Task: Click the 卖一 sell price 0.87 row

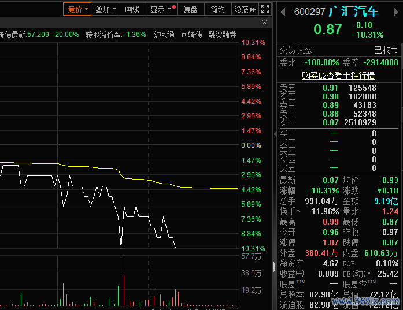Action: [x=331, y=122]
